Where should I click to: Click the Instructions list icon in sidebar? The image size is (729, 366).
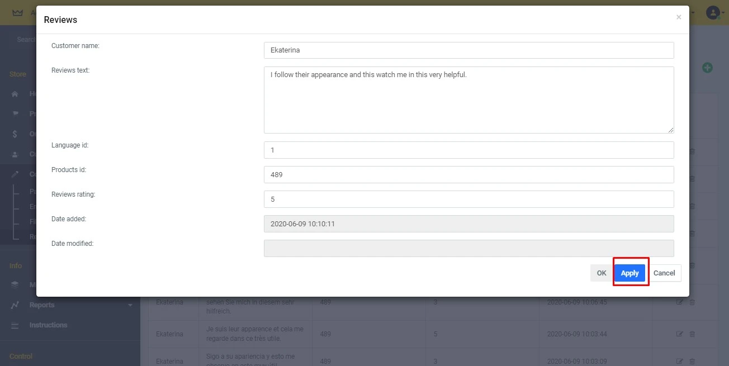pyautogui.click(x=16, y=325)
